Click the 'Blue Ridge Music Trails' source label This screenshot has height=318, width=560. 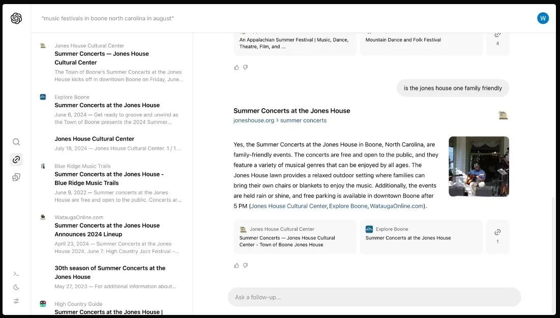pyautogui.click(x=82, y=166)
